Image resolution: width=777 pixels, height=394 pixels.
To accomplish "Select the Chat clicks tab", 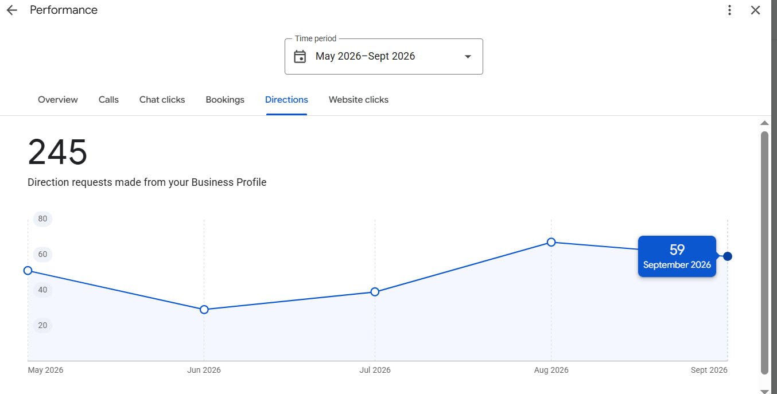I will [162, 100].
